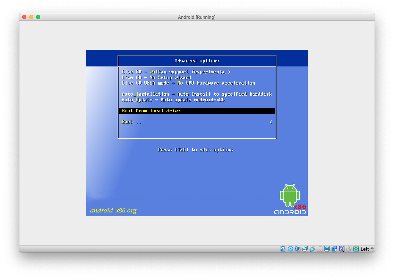
Task: Click the virtualization CPU status icon
Action: tap(342, 249)
